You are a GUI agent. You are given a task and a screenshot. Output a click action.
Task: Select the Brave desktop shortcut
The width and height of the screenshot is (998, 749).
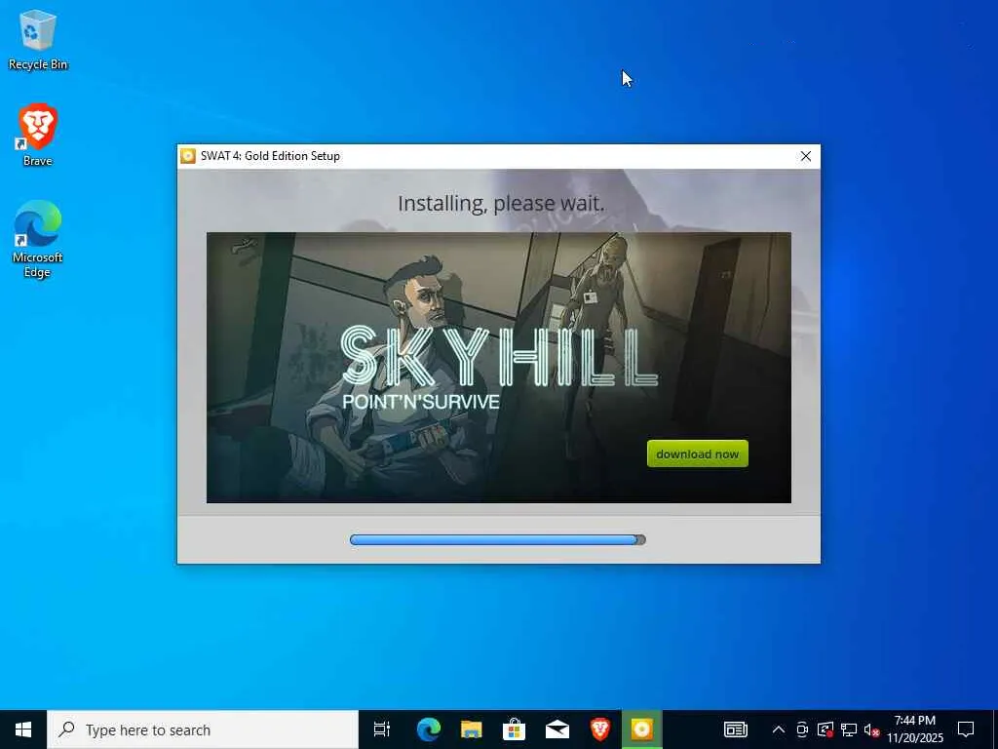pyautogui.click(x=38, y=135)
